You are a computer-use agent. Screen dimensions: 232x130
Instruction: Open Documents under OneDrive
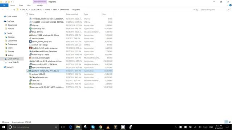pyautogui.click(x=12, y=25)
